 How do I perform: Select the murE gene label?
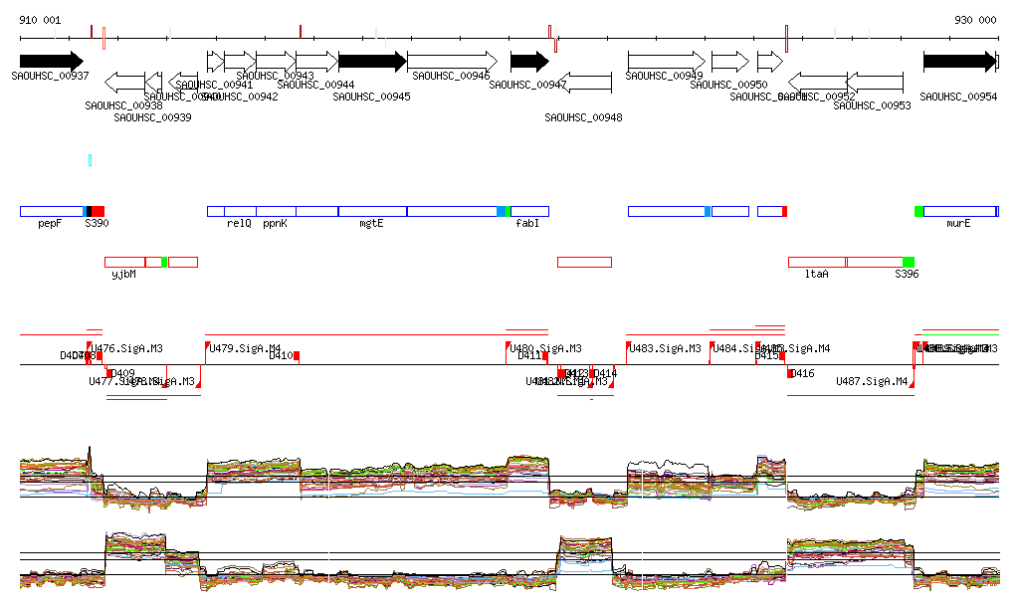pos(958,223)
